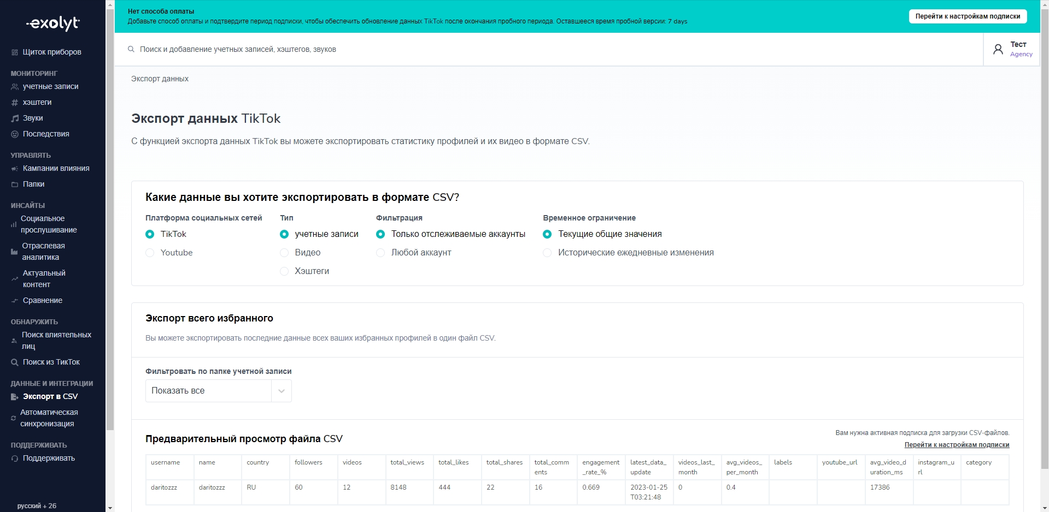This screenshot has width=1049, height=512.
Task: Click the user profile avatar icon
Action: pyautogui.click(x=998, y=49)
